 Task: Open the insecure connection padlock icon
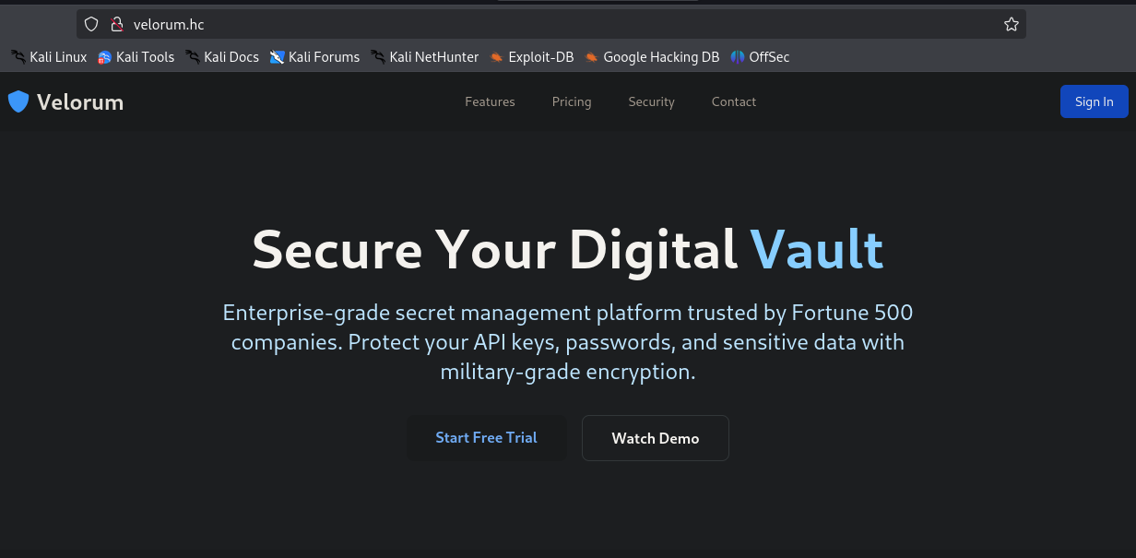[116, 25]
